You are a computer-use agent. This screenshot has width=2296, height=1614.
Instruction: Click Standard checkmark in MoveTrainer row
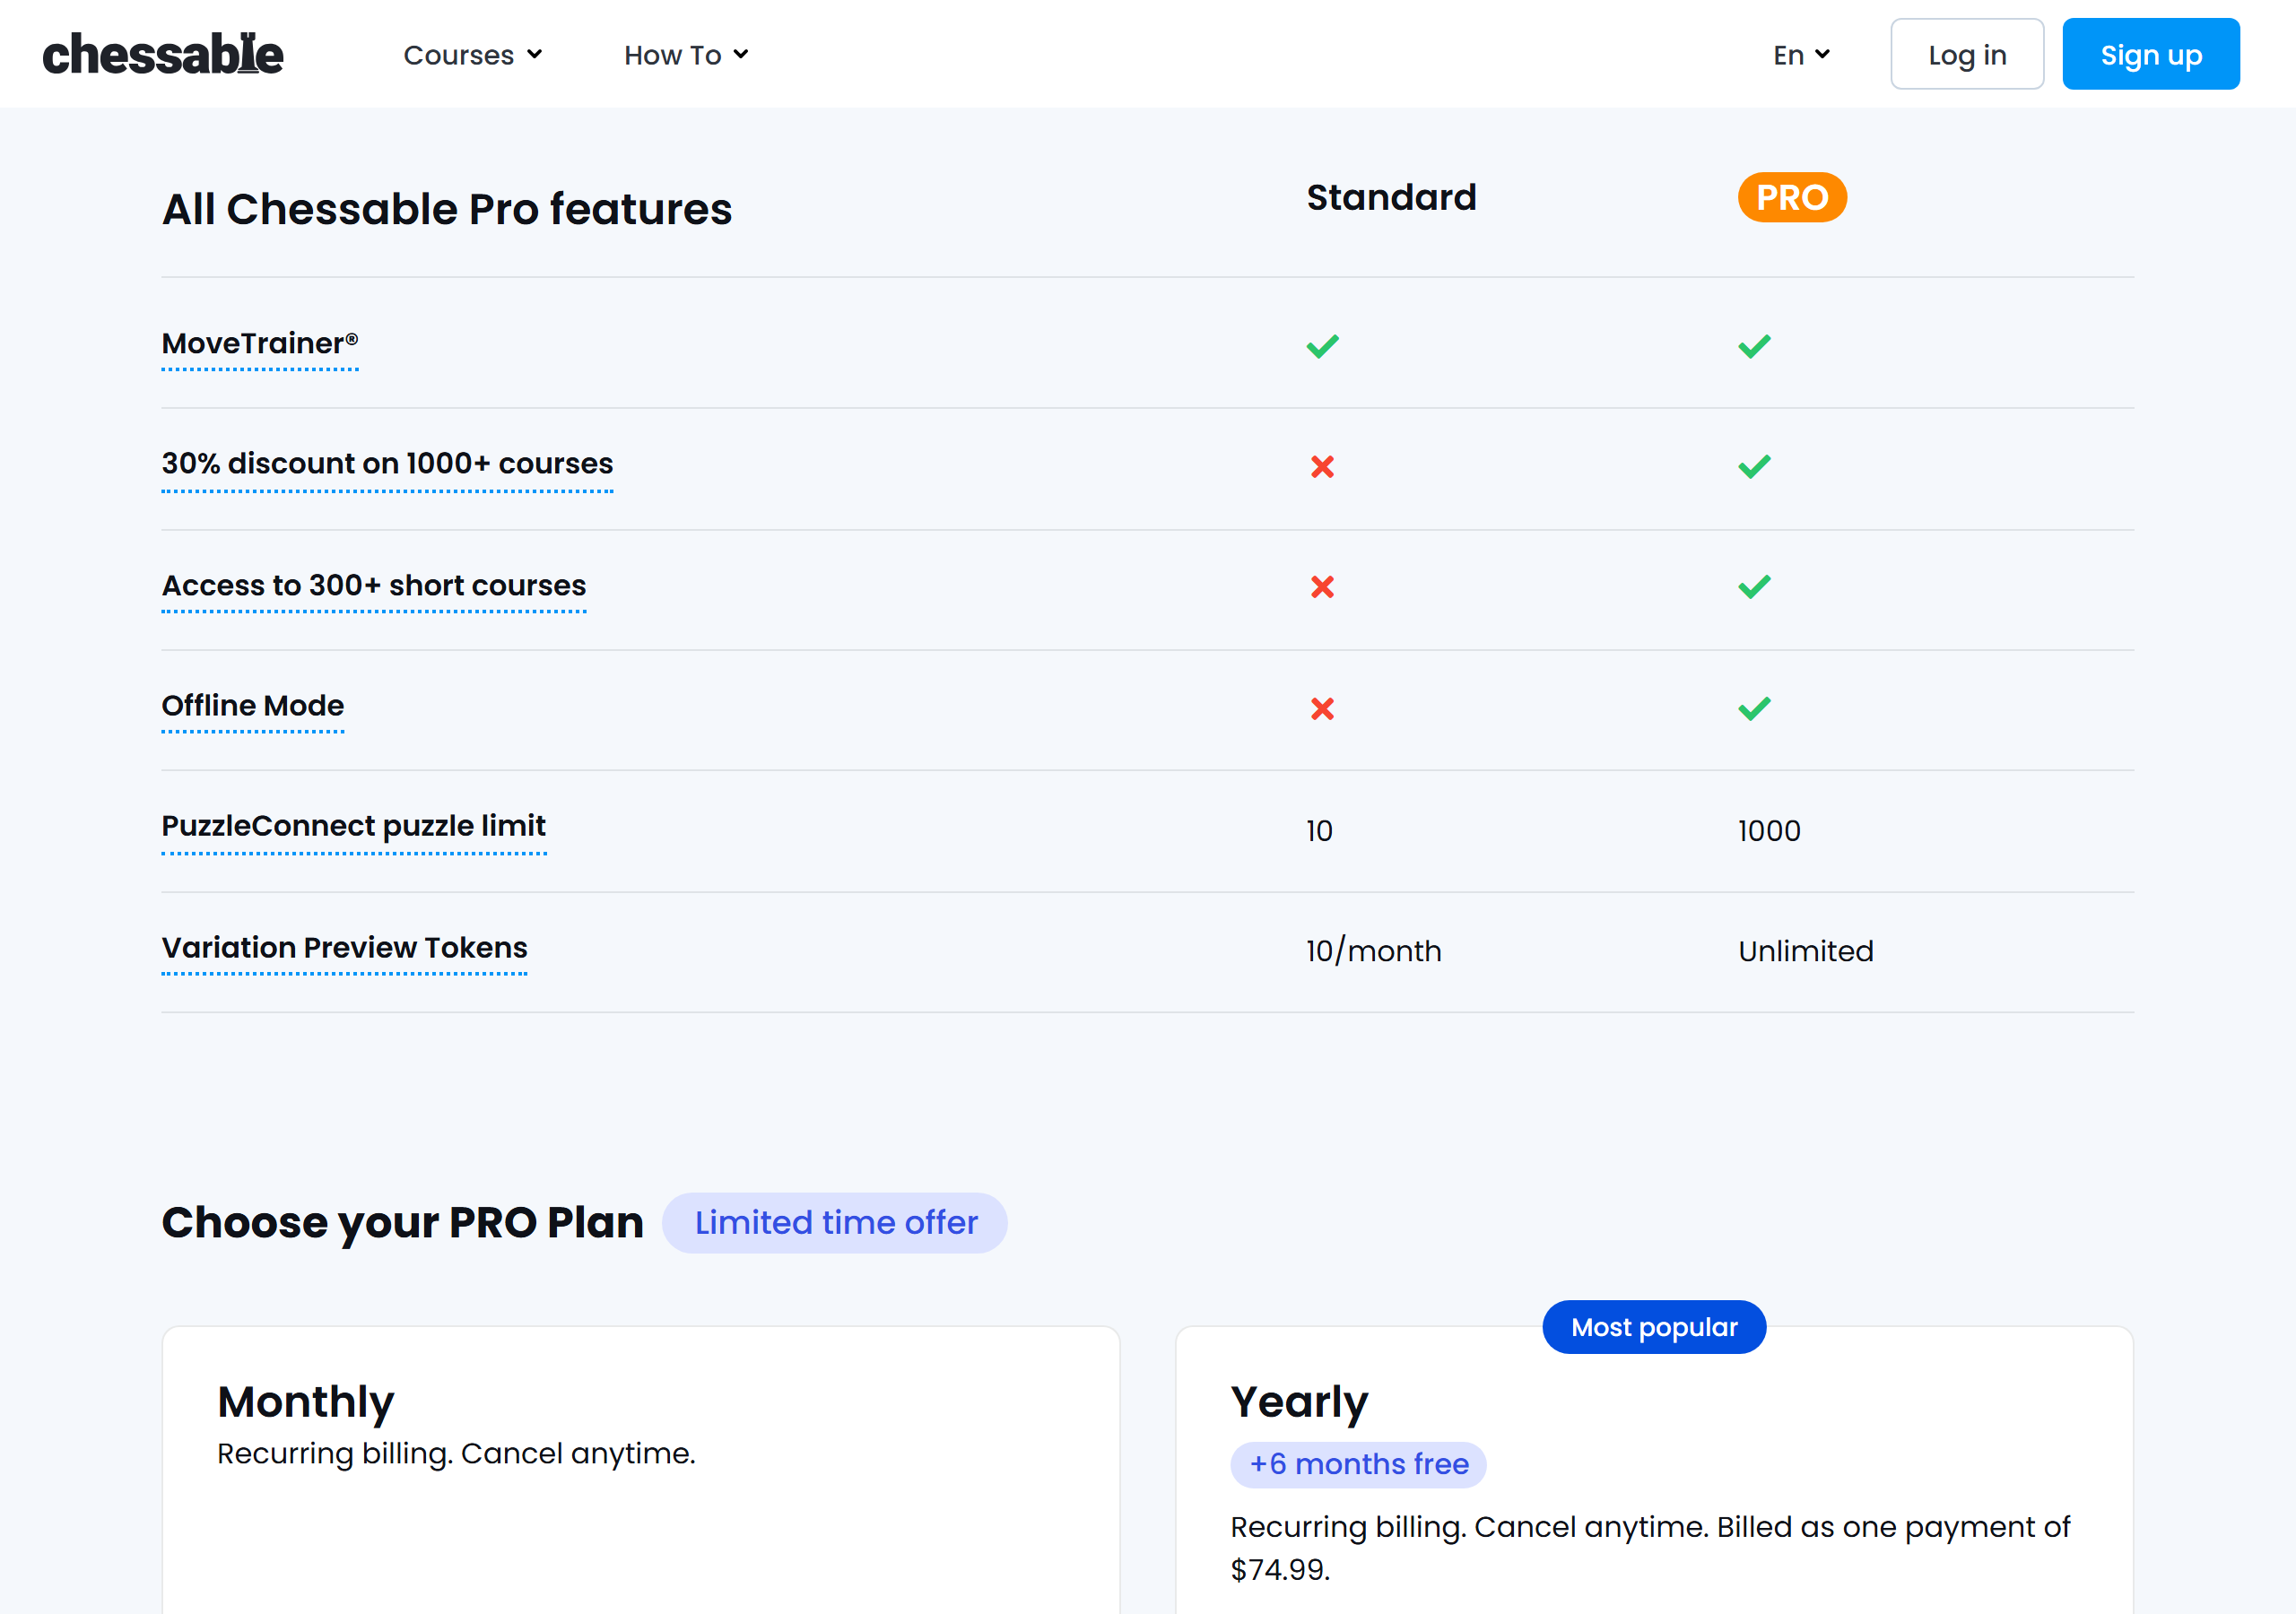click(1322, 346)
